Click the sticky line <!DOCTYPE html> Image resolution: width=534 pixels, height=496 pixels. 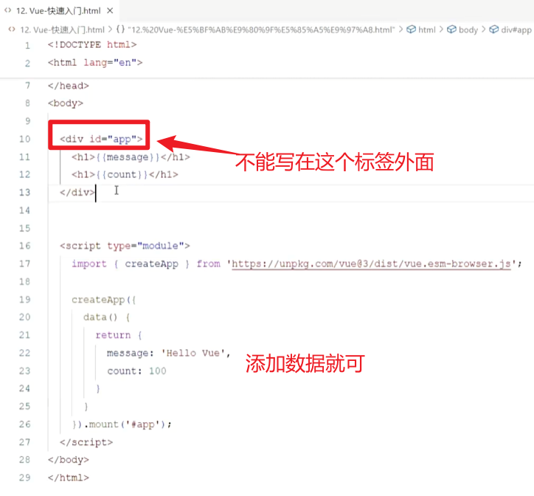pyautogui.click(x=92, y=45)
